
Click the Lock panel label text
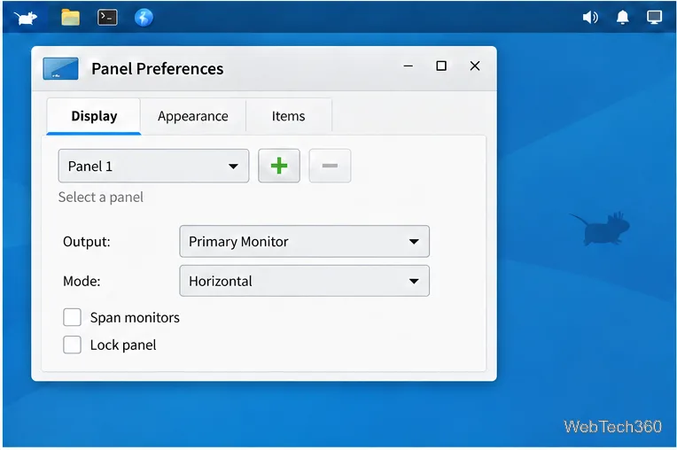tap(123, 345)
